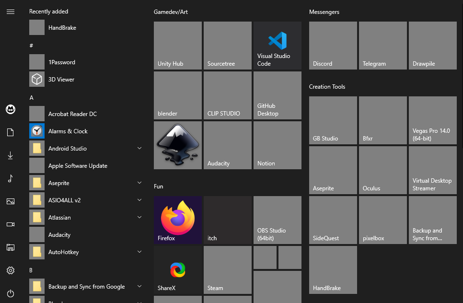
Task: Open the Sourcetree tile
Action: [228, 46]
